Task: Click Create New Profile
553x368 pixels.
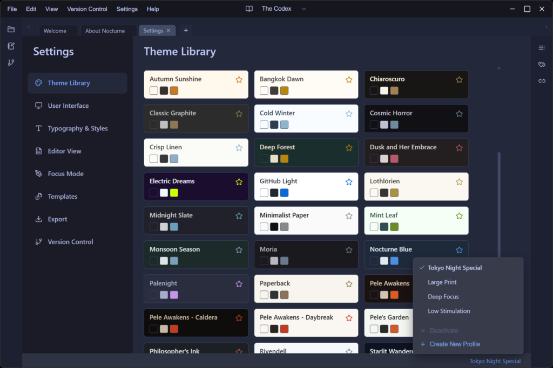Action: coord(454,344)
